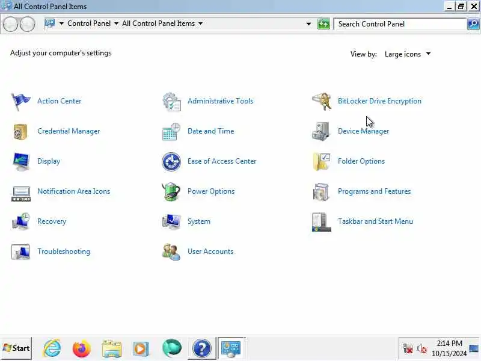Open the Credential Manager safe icon
Screen dimensions: 481x361
click(x=20, y=131)
